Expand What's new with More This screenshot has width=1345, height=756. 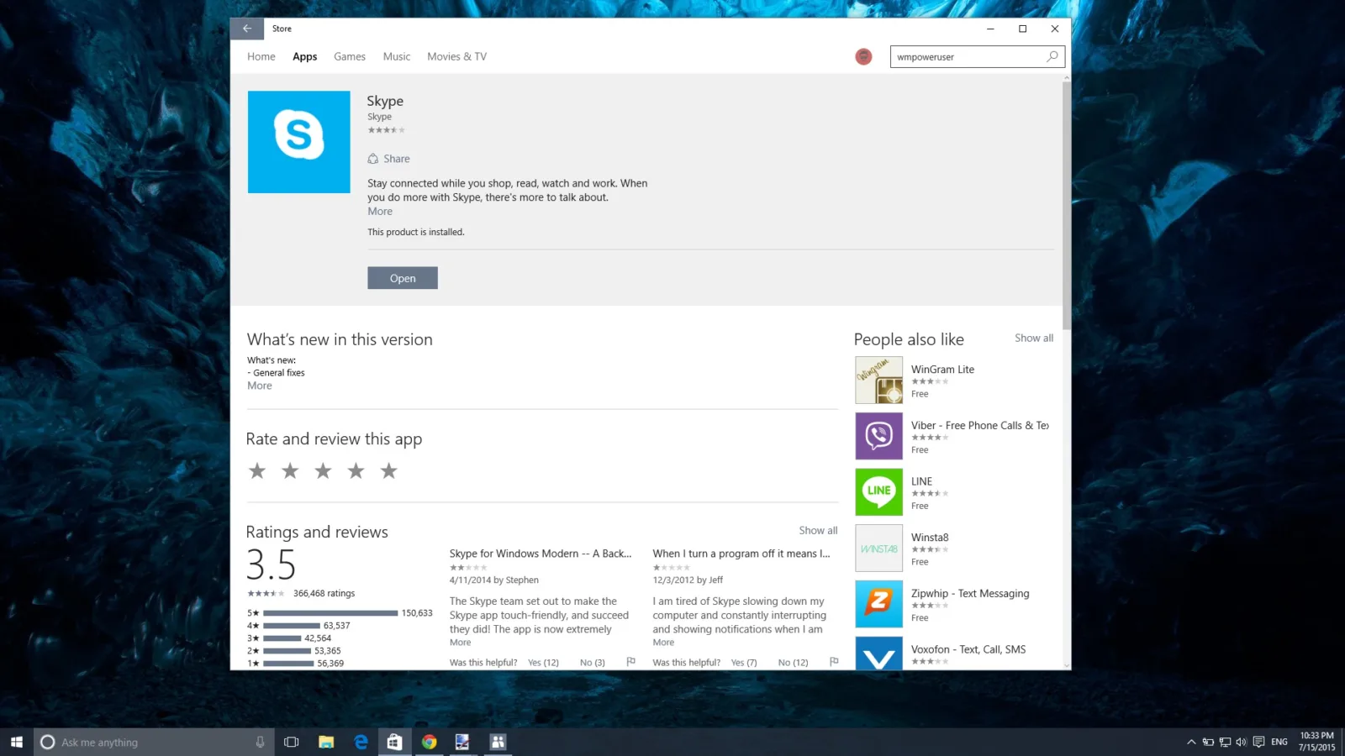260,386
